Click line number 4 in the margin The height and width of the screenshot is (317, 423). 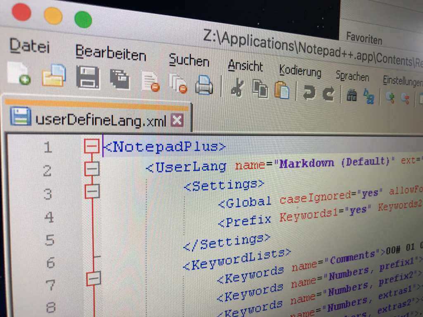pos(49,217)
